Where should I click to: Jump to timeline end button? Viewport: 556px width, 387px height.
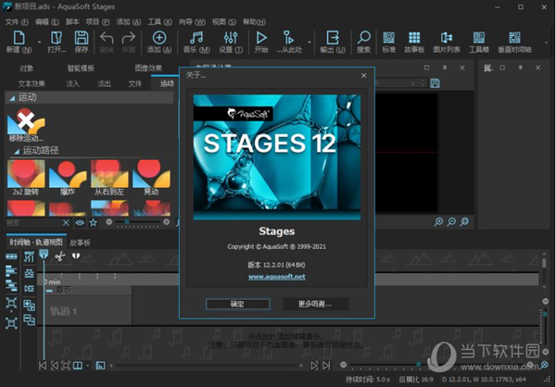coord(326,366)
